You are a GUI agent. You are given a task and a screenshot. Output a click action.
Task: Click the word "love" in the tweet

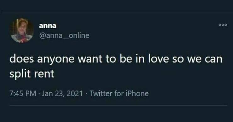pyautogui.click(x=158, y=58)
